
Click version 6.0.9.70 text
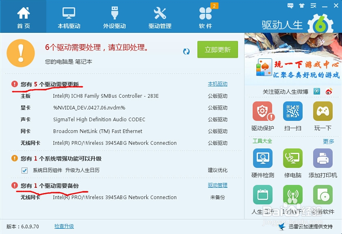coord(23,226)
